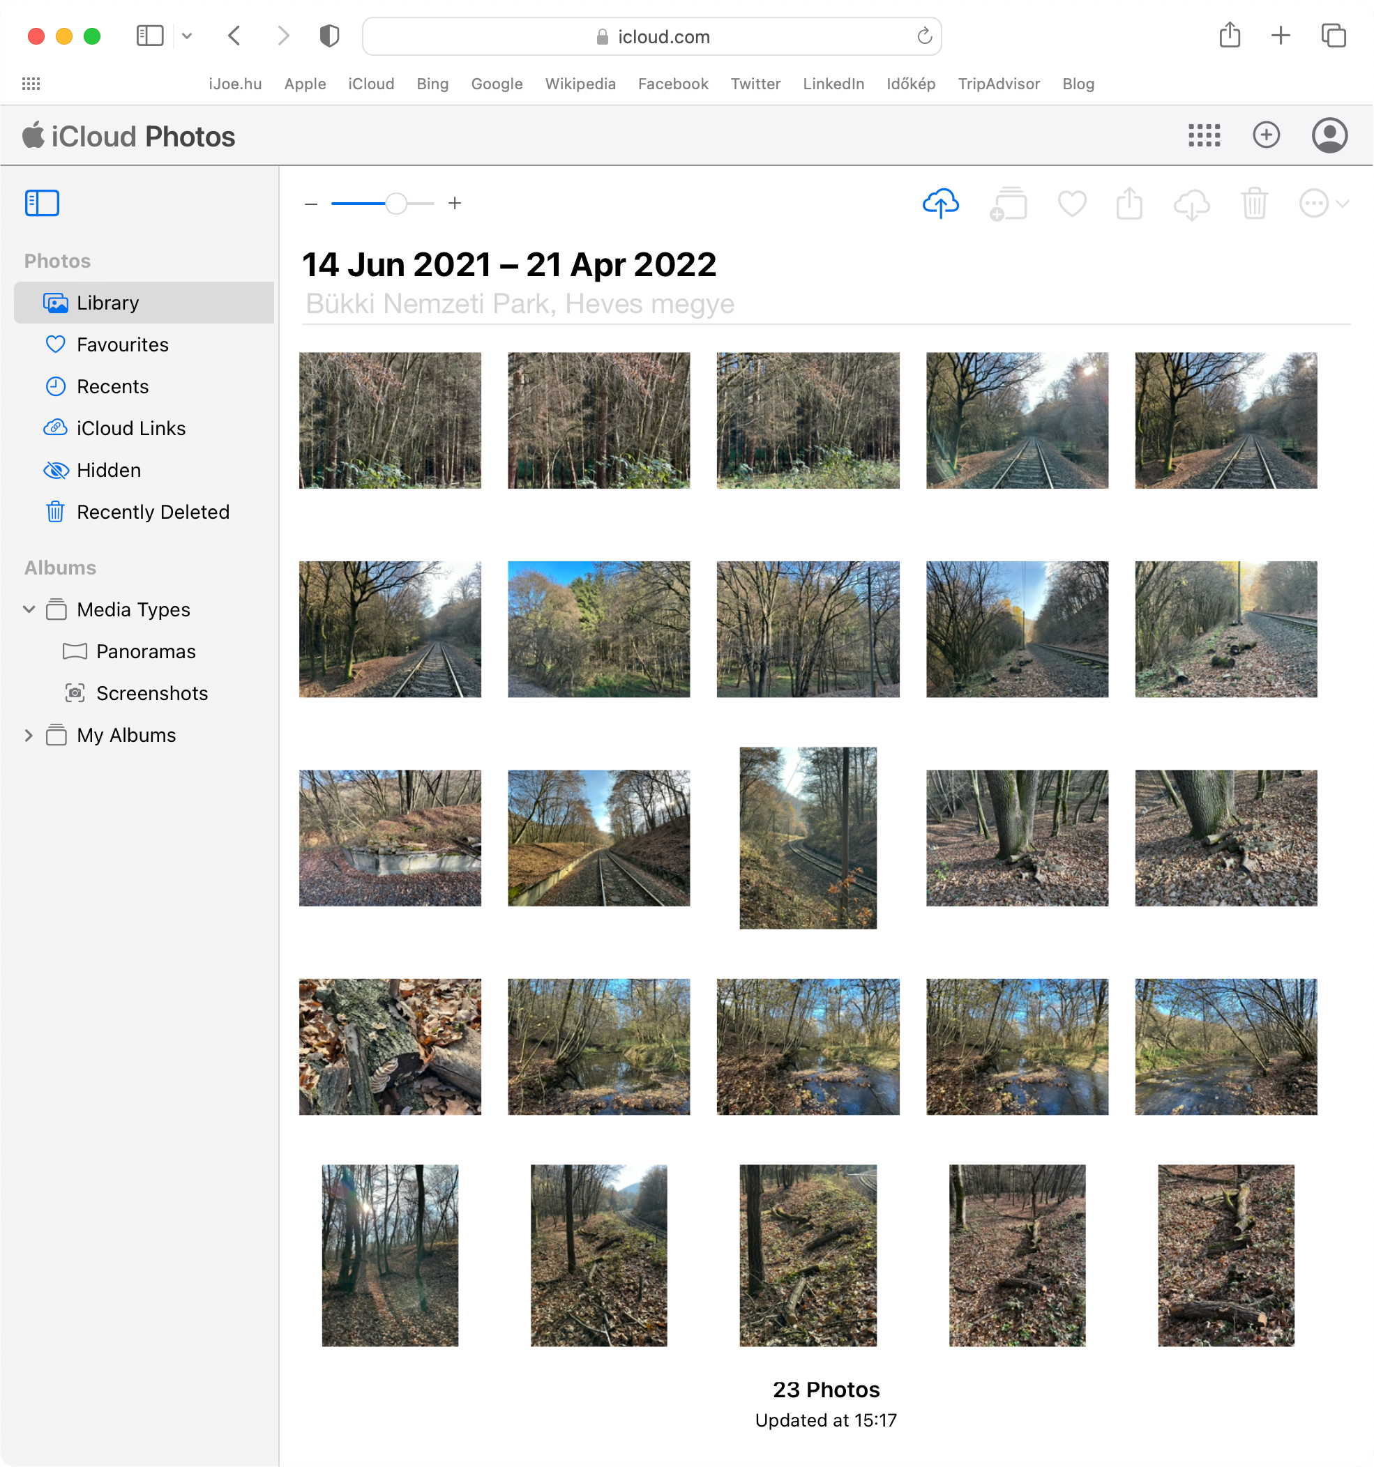Open the iCloud bookmark
1374x1467 pixels.
pos(371,84)
